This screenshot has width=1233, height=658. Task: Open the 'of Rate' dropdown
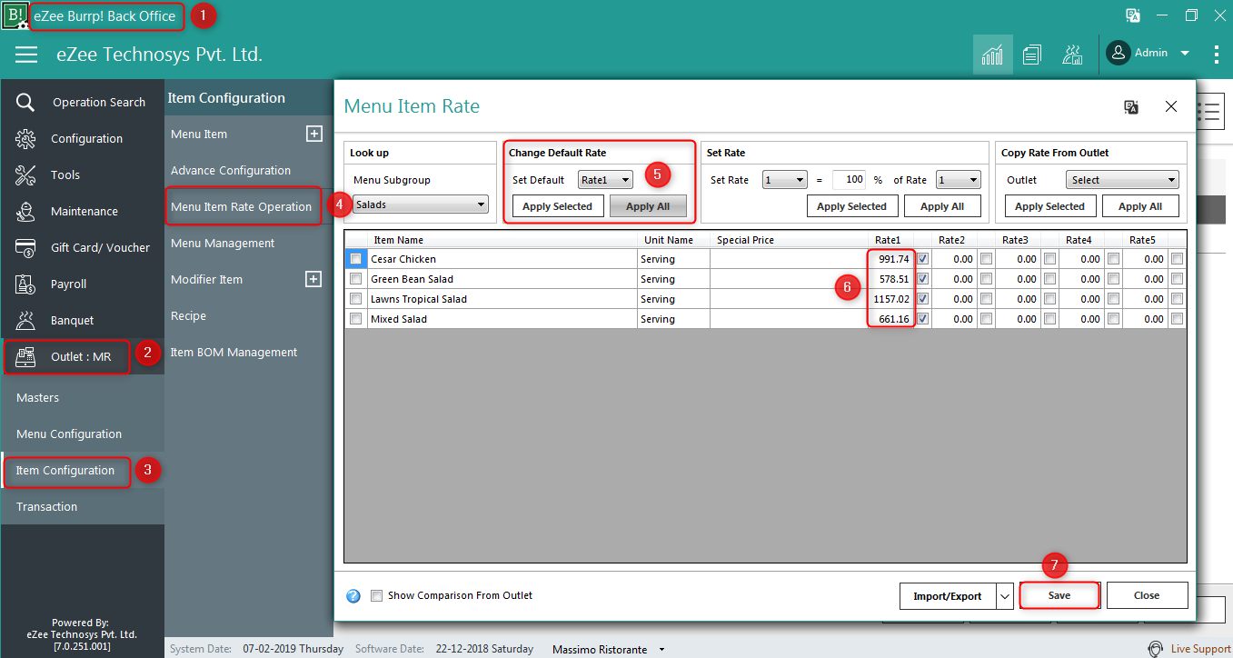(959, 180)
